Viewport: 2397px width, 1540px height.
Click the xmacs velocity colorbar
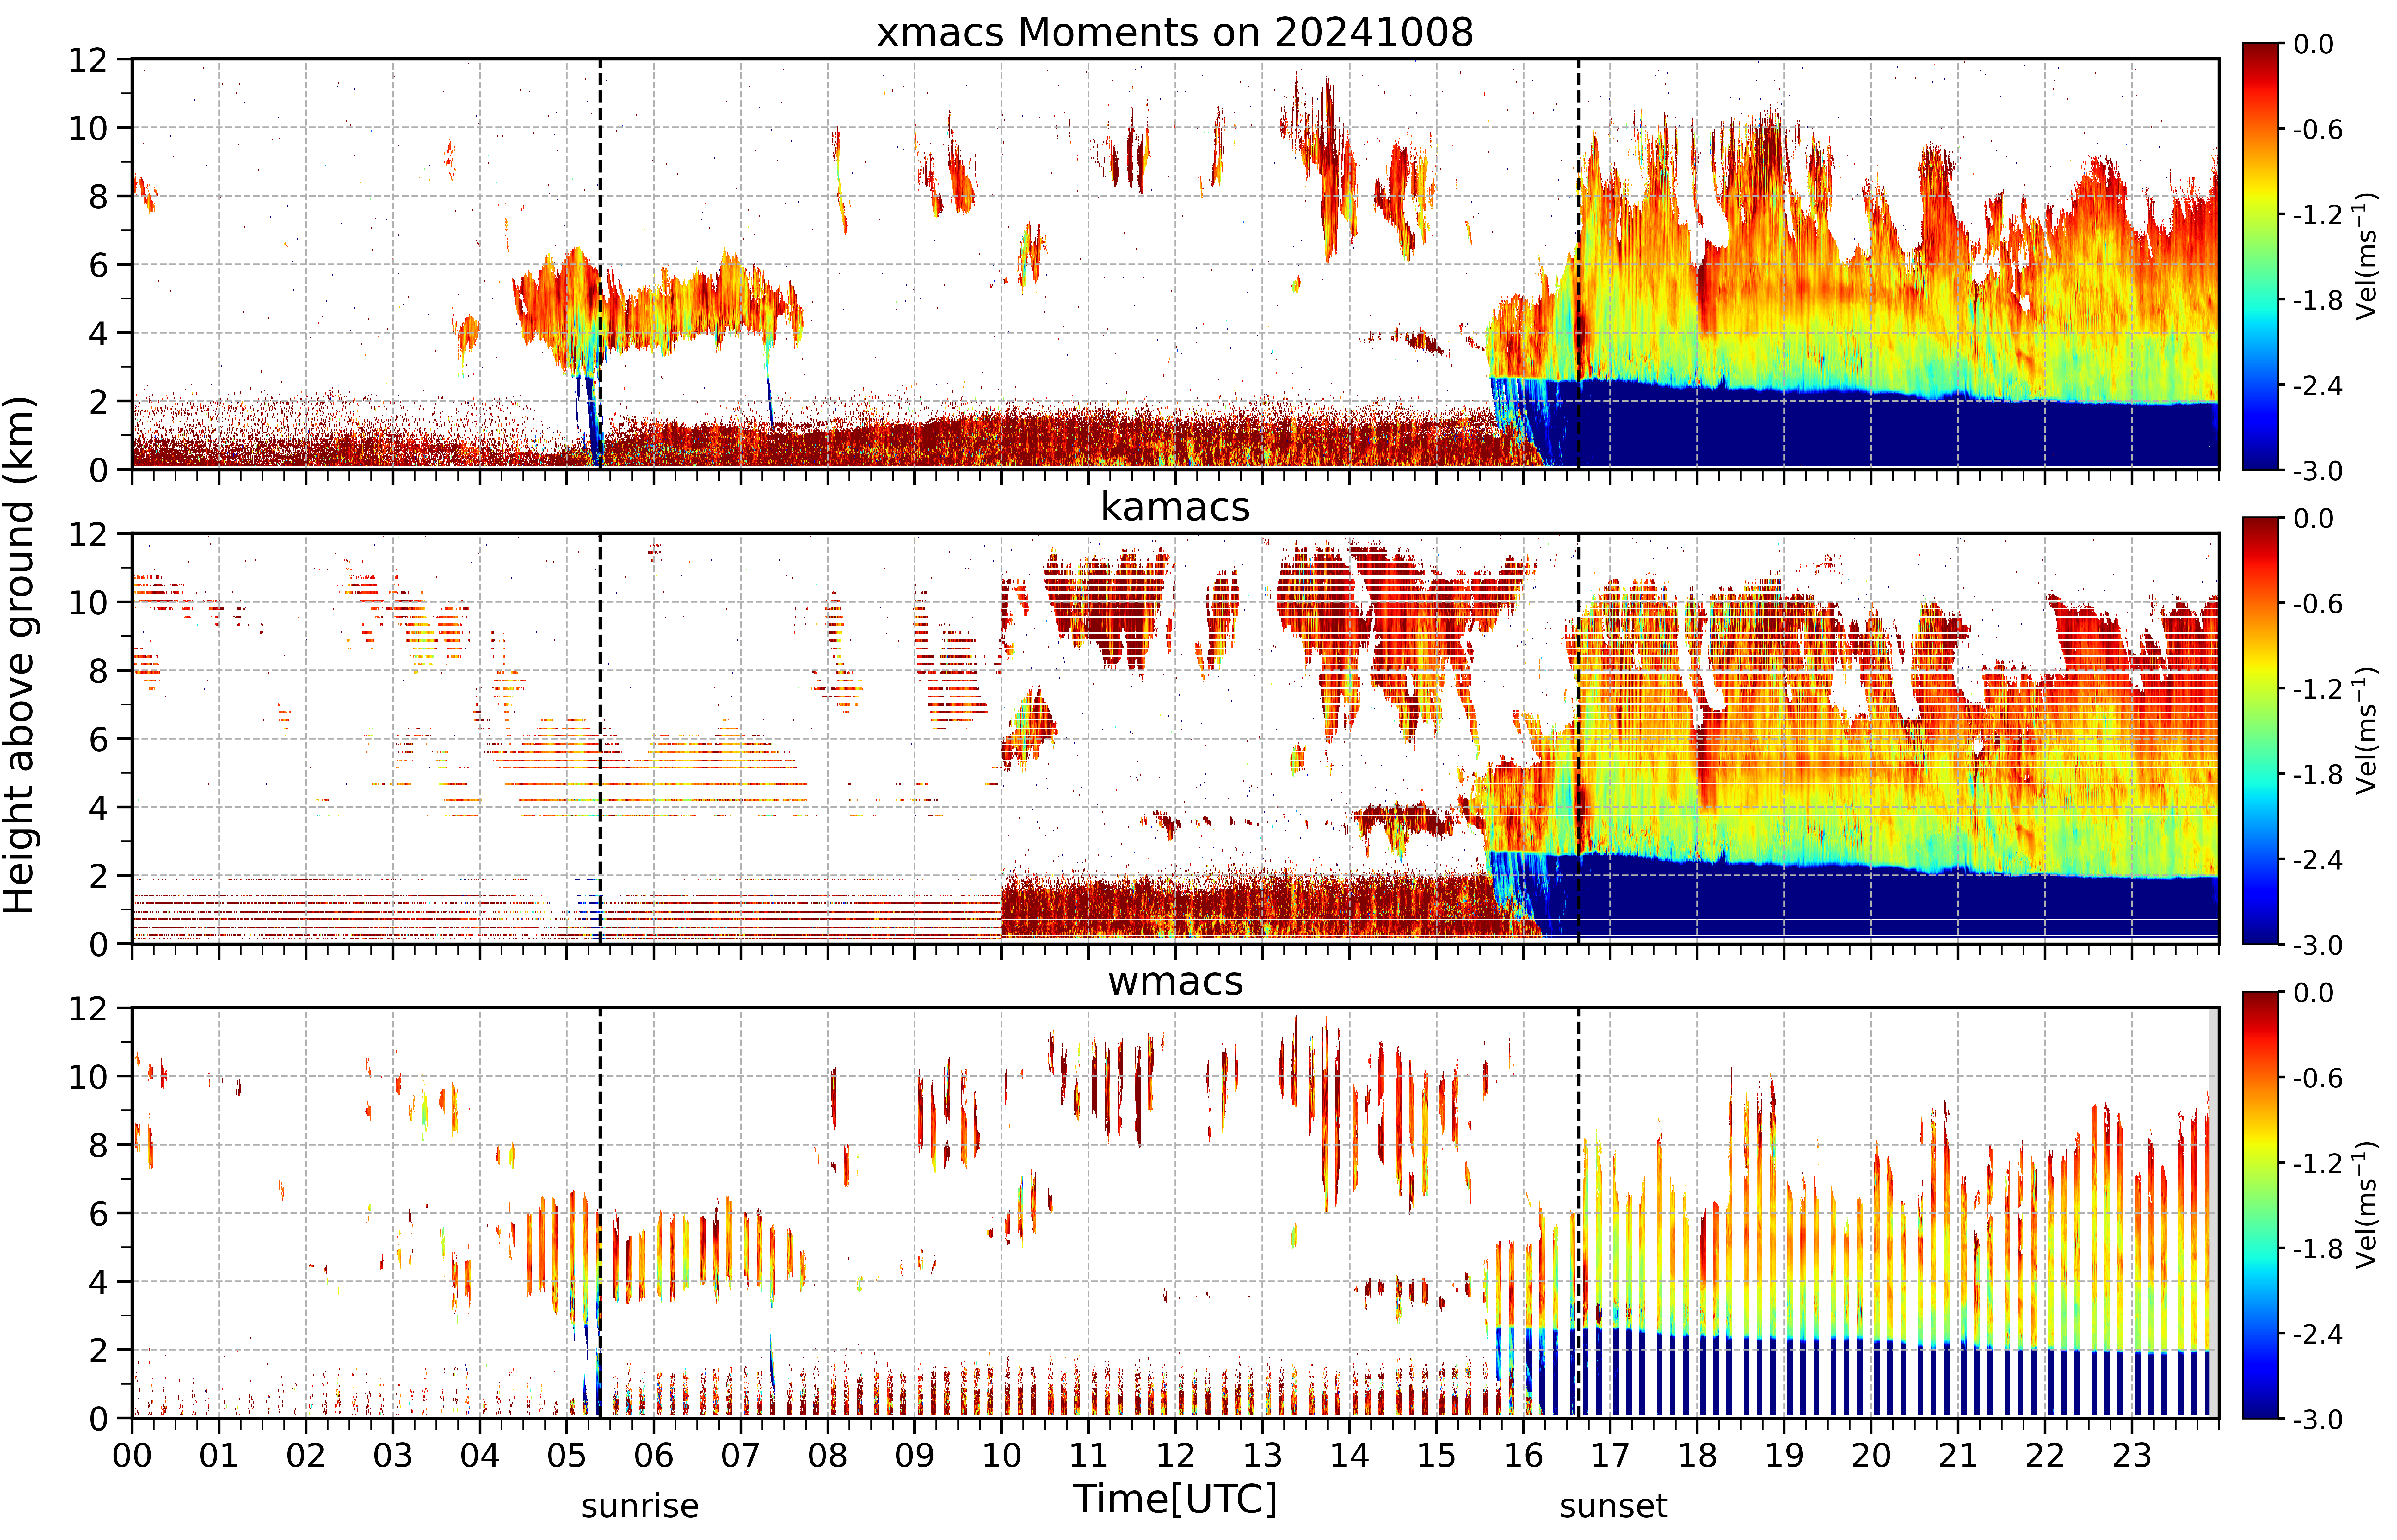click(x=2260, y=256)
